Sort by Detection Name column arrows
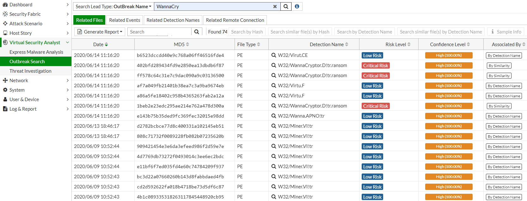 coord(347,45)
